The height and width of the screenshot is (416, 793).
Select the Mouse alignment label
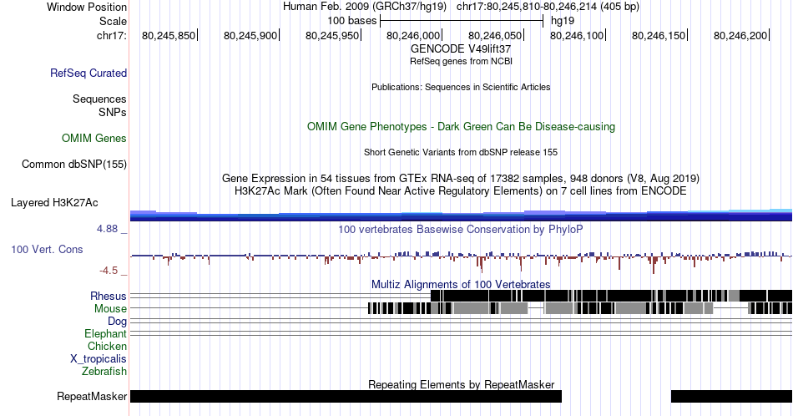point(110,308)
